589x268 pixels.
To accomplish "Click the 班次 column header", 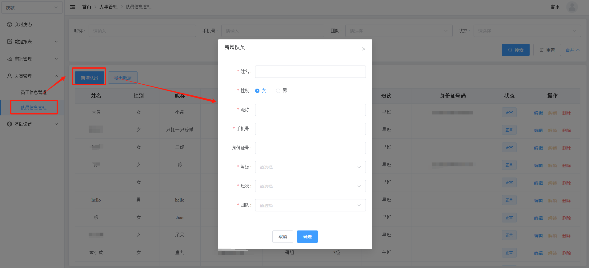I will point(386,96).
